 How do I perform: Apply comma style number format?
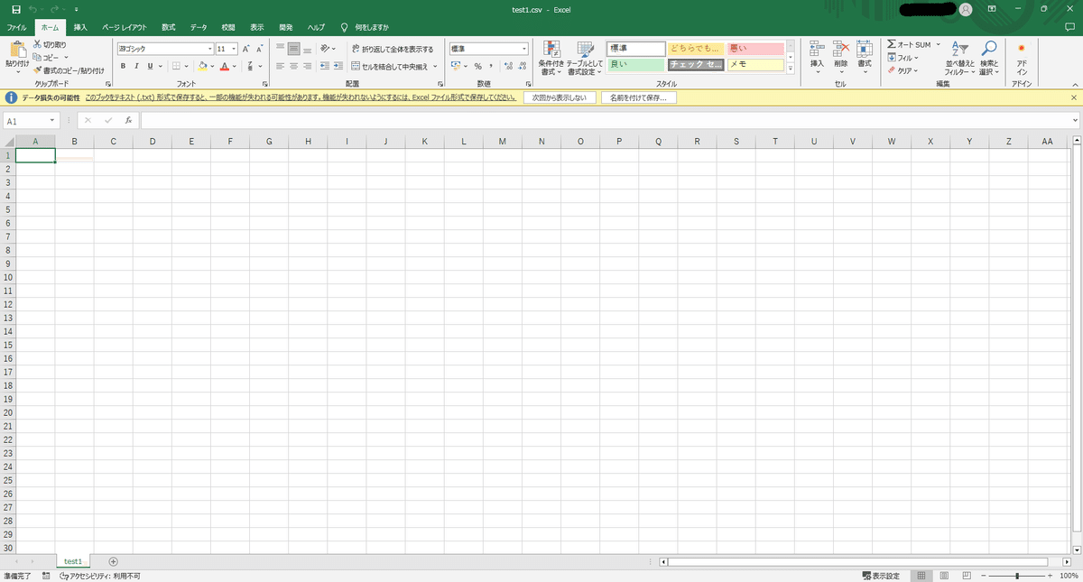click(x=490, y=66)
